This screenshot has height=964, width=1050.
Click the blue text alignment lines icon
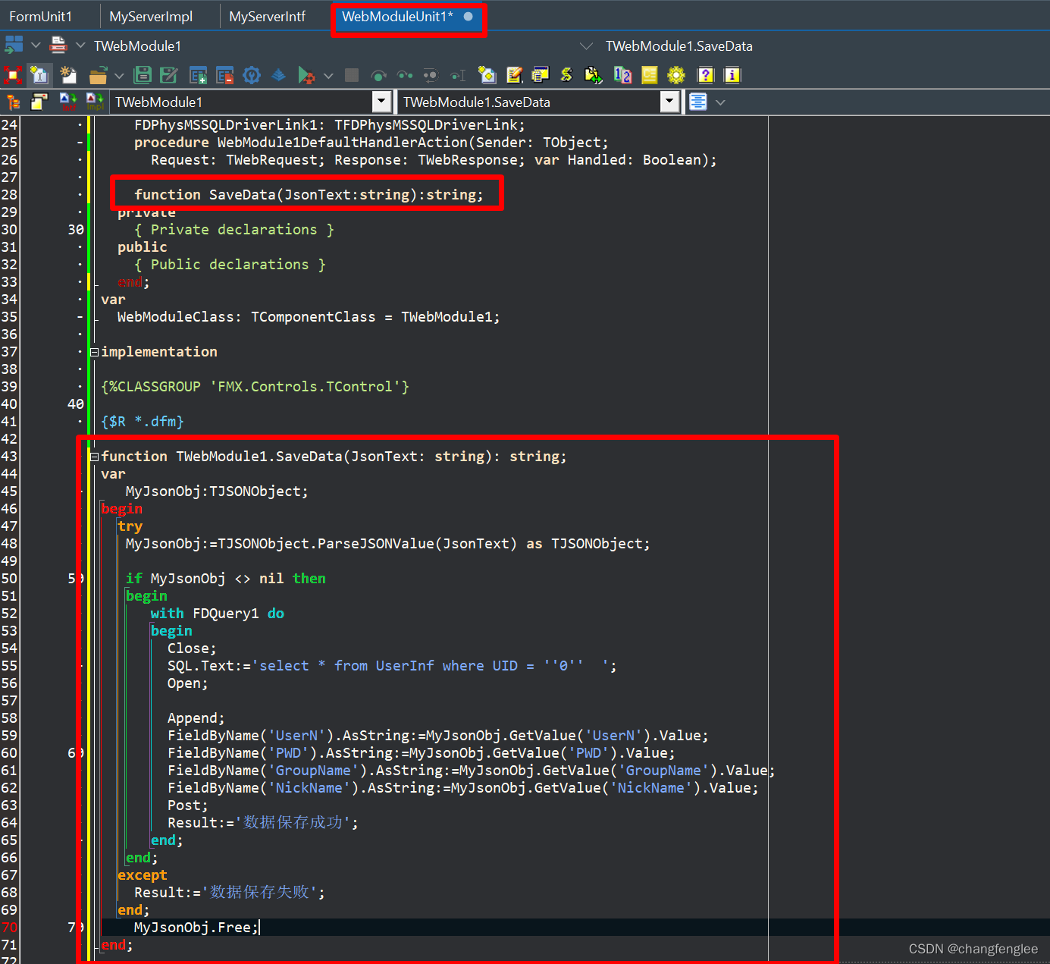click(x=698, y=102)
